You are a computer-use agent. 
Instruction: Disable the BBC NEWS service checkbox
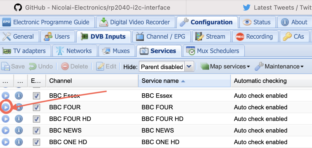[x=37, y=131]
